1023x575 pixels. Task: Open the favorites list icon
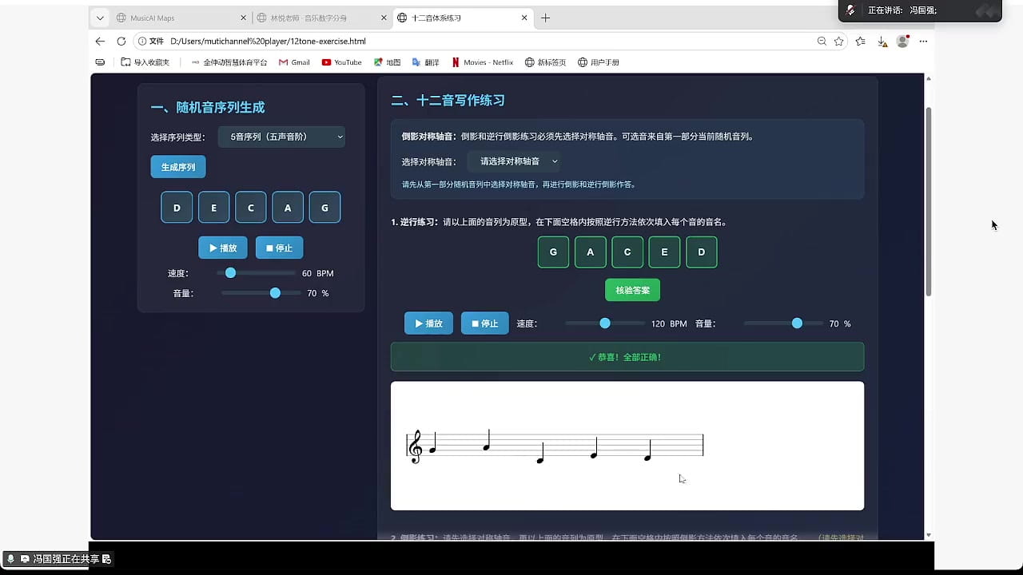pyautogui.click(x=860, y=41)
